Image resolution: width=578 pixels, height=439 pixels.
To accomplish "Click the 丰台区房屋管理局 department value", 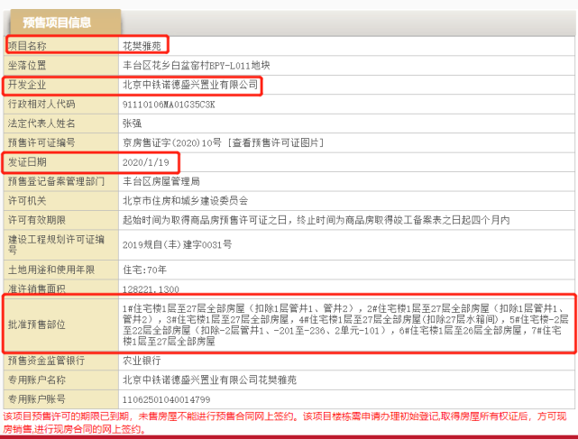I will point(161,181).
